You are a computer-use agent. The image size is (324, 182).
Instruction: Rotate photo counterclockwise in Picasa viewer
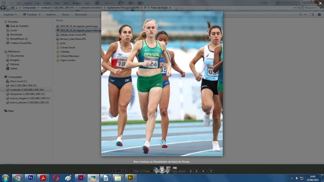pos(191,171)
